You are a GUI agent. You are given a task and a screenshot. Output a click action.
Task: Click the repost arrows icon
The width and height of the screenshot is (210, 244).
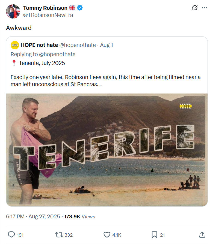point(59,234)
